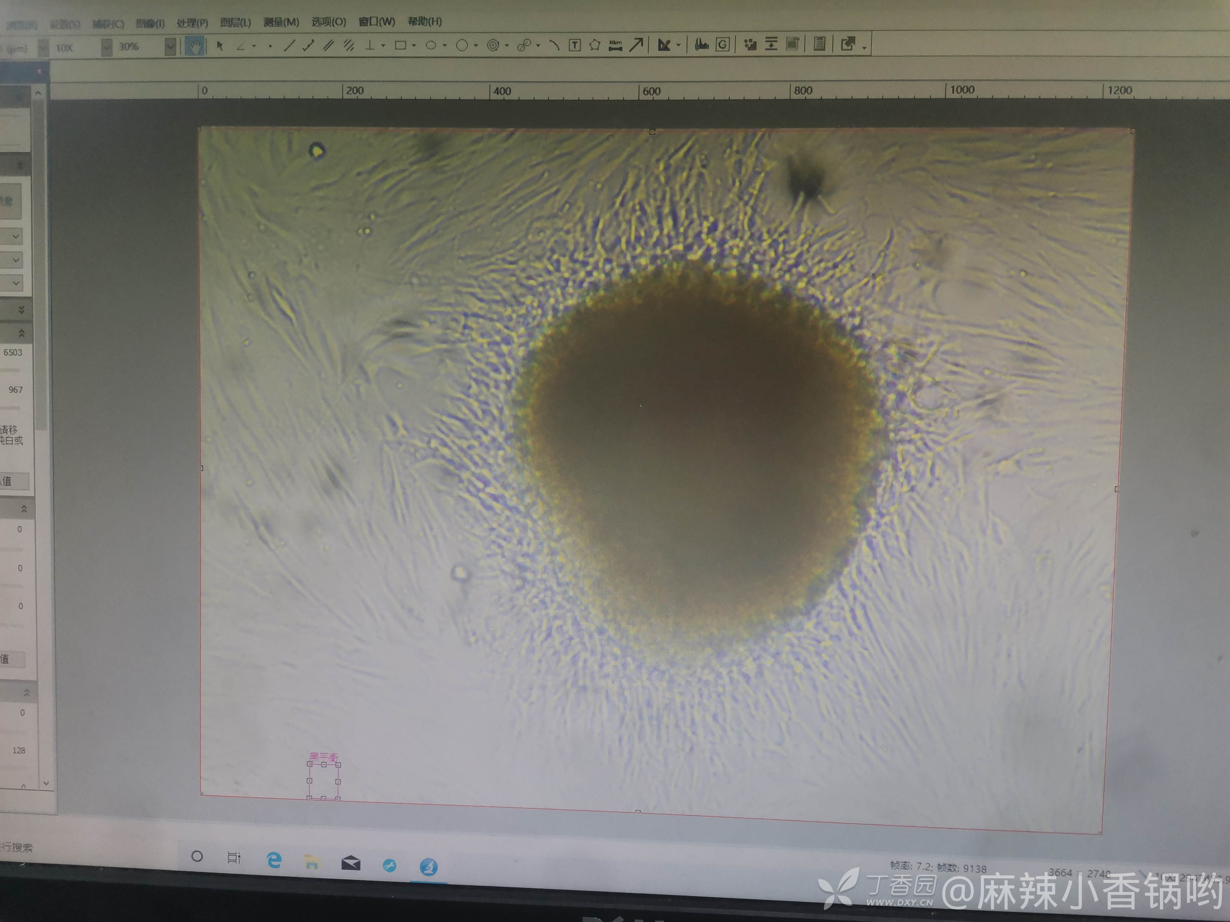Collapse the panel section above the zero values
Viewport: 1230px width, 922px height.
(24, 509)
